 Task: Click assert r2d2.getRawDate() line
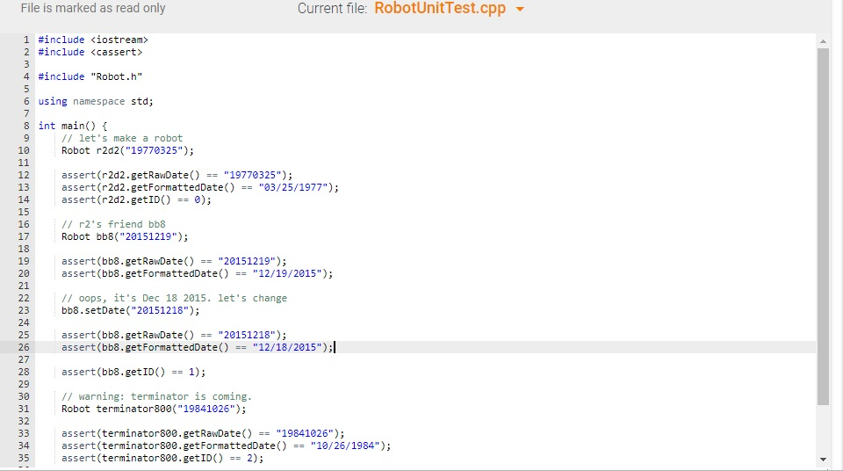click(177, 175)
